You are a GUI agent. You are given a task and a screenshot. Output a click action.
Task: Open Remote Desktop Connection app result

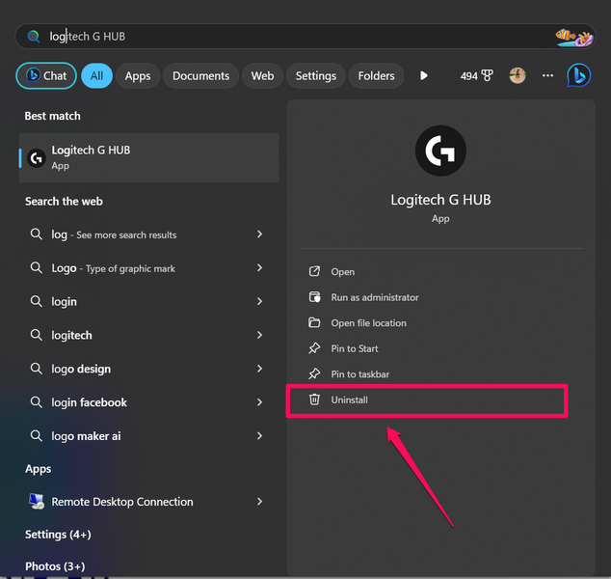[148, 502]
